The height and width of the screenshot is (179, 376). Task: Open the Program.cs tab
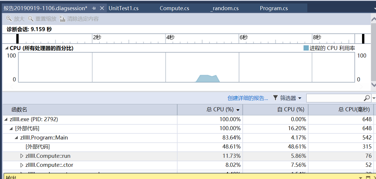point(274,8)
